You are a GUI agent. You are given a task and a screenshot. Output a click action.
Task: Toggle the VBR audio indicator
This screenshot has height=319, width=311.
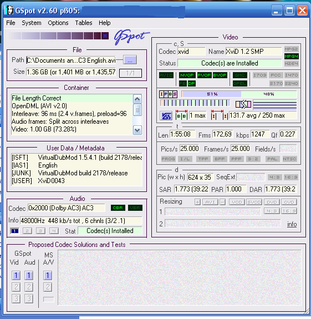(135, 207)
